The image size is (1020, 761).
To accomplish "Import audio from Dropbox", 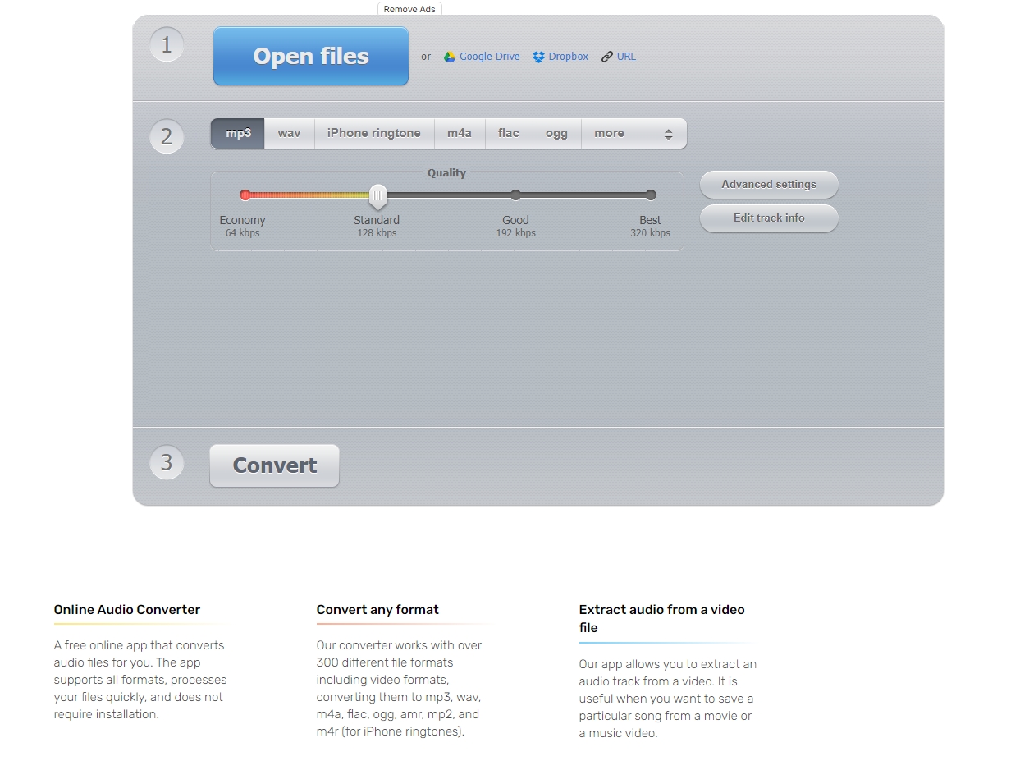I will (x=560, y=56).
